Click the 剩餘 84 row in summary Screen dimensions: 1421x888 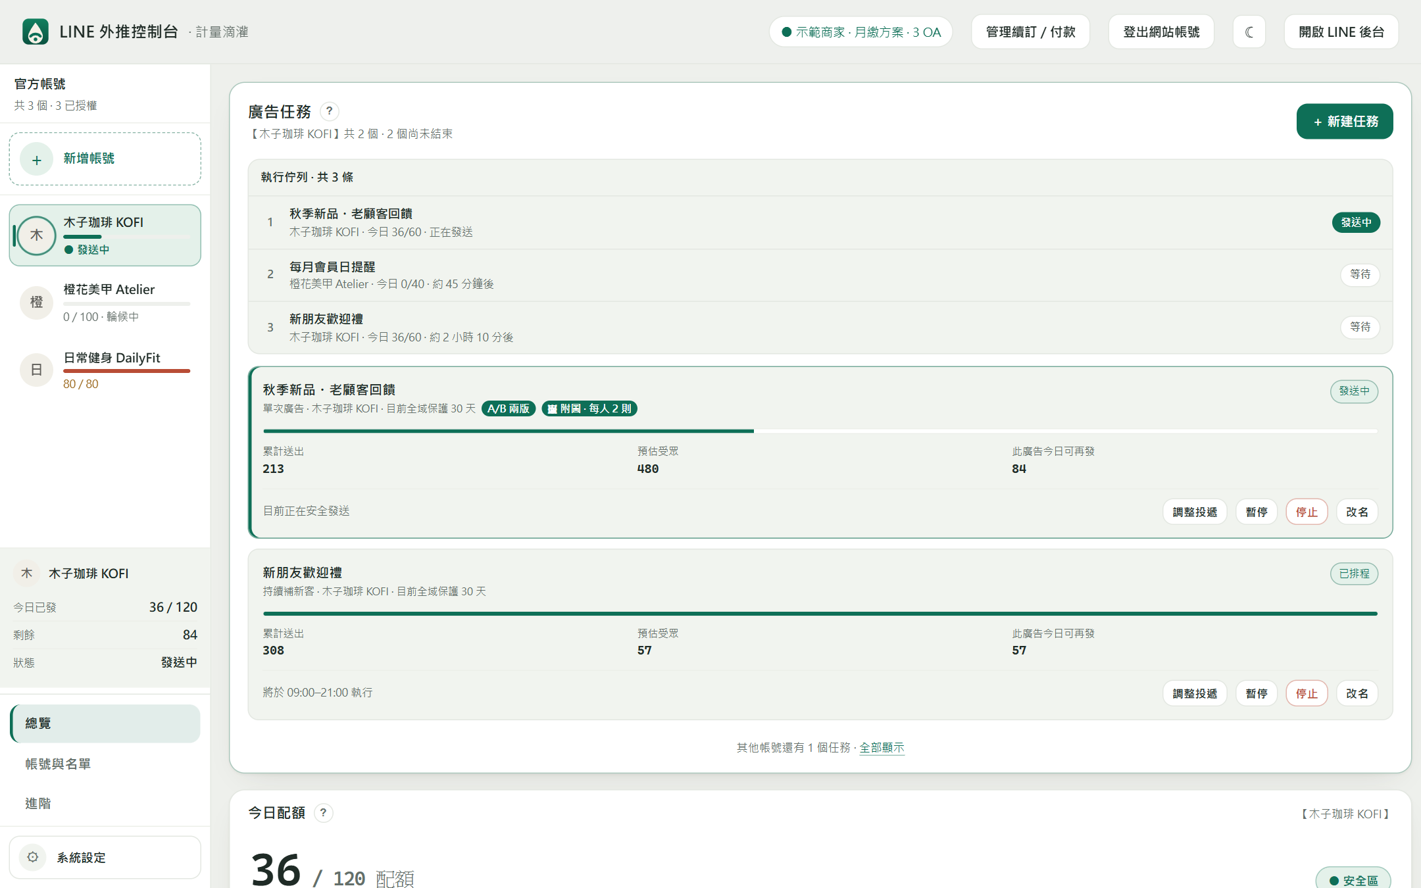click(105, 635)
